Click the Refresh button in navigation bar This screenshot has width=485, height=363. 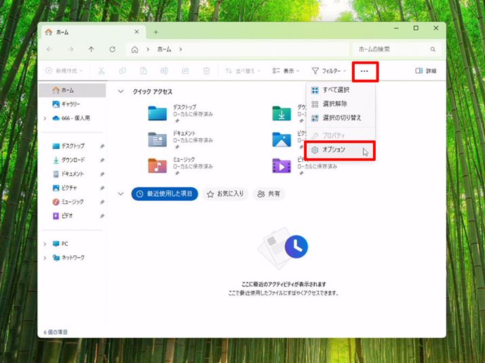click(x=112, y=49)
